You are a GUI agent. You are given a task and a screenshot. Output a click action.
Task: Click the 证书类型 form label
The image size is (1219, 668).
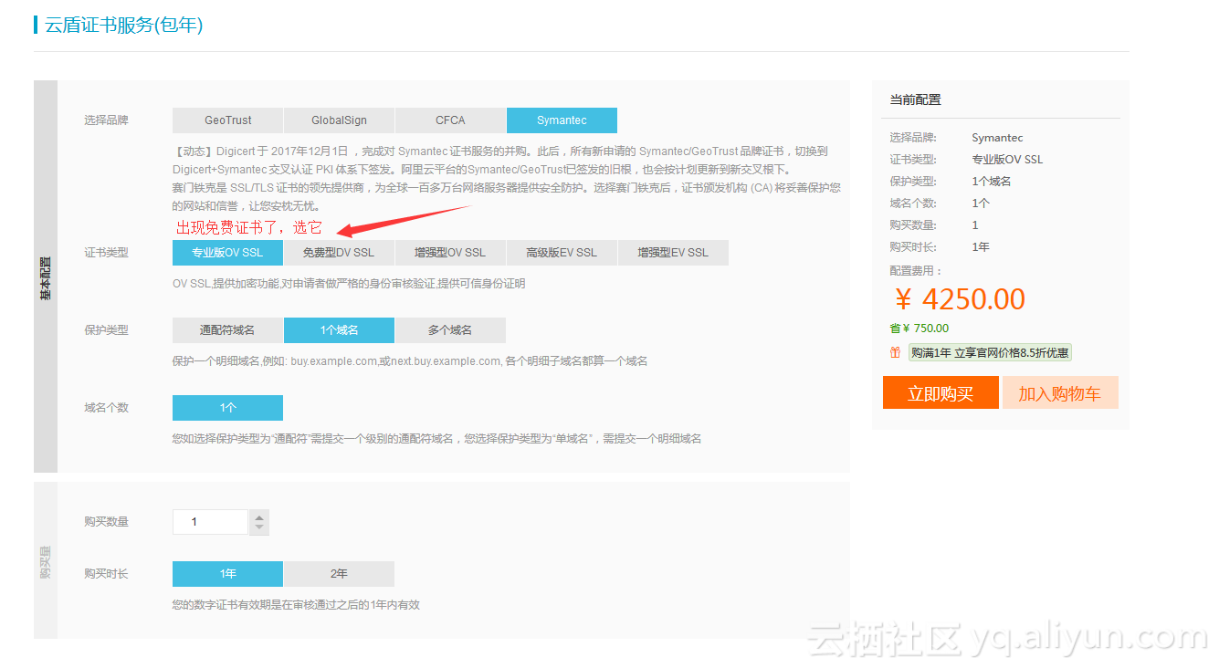[106, 253]
